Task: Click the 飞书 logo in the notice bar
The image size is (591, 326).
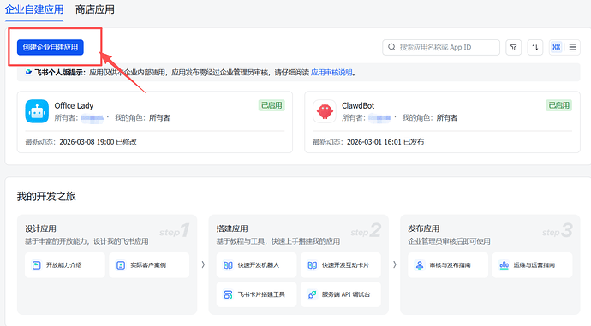Action: coord(28,72)
